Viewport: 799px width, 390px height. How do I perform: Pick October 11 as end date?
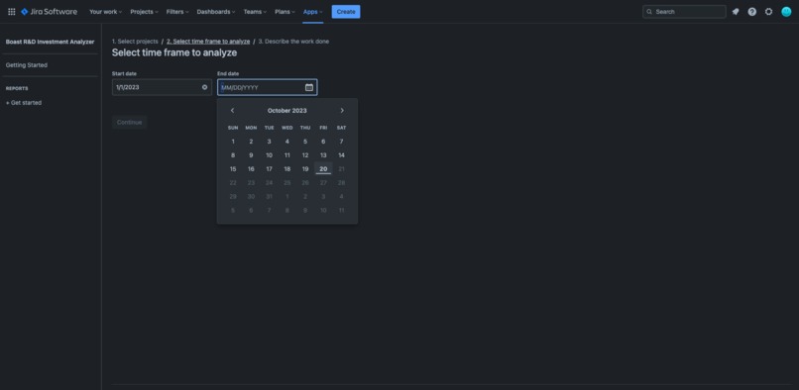pos(286,155)
